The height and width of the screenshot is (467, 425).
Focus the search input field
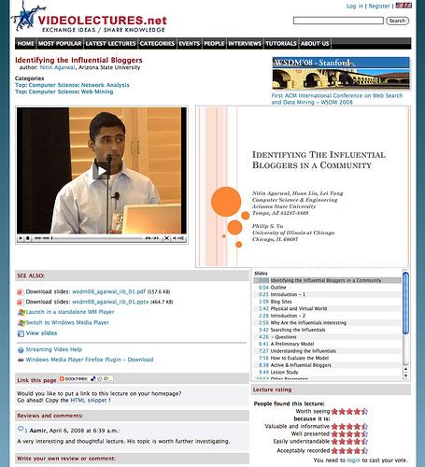338,21
